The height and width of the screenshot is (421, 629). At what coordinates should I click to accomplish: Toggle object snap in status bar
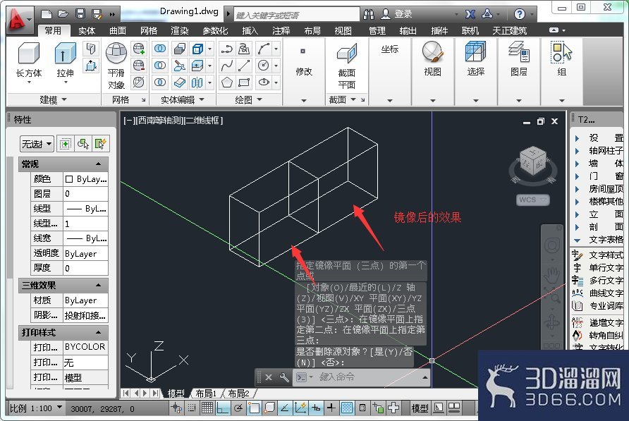pos(254,408)
